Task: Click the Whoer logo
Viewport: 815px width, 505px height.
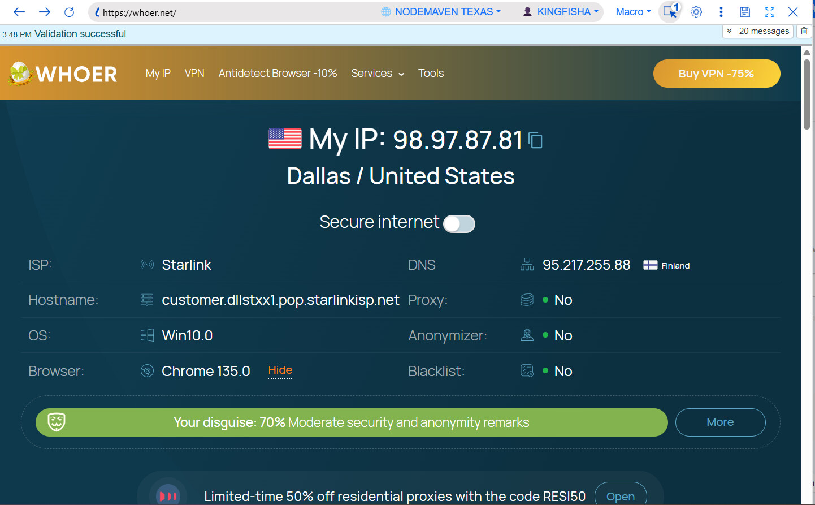Action: pos(63,74)
